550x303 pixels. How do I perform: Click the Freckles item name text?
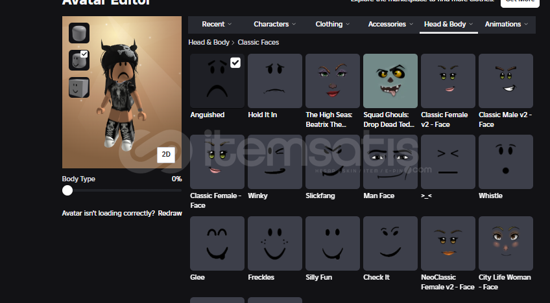click(261, 278)
